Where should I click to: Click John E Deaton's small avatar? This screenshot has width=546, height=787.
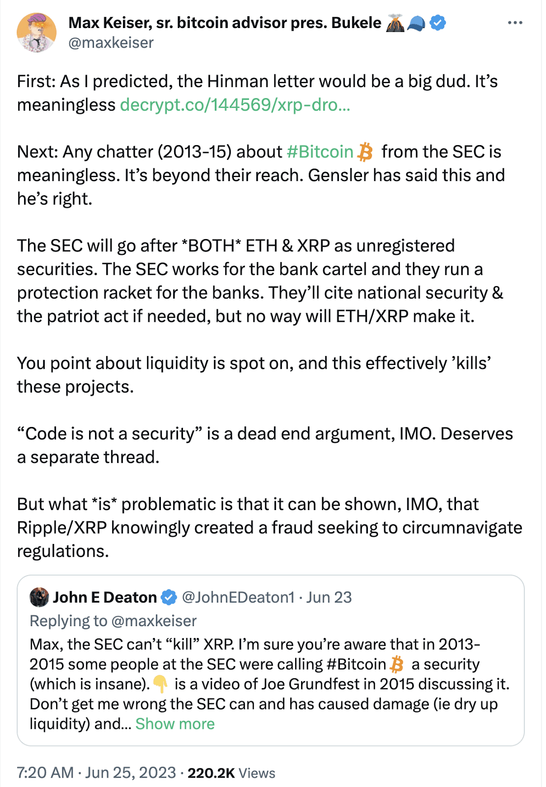pos(39,597)
